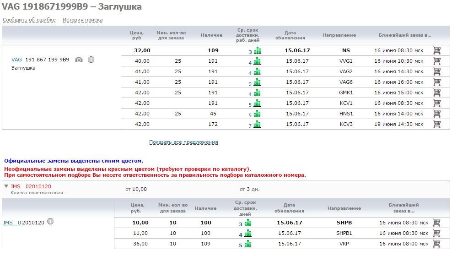
Task: Select price 36,00 in VKP row
Action: 140,244
